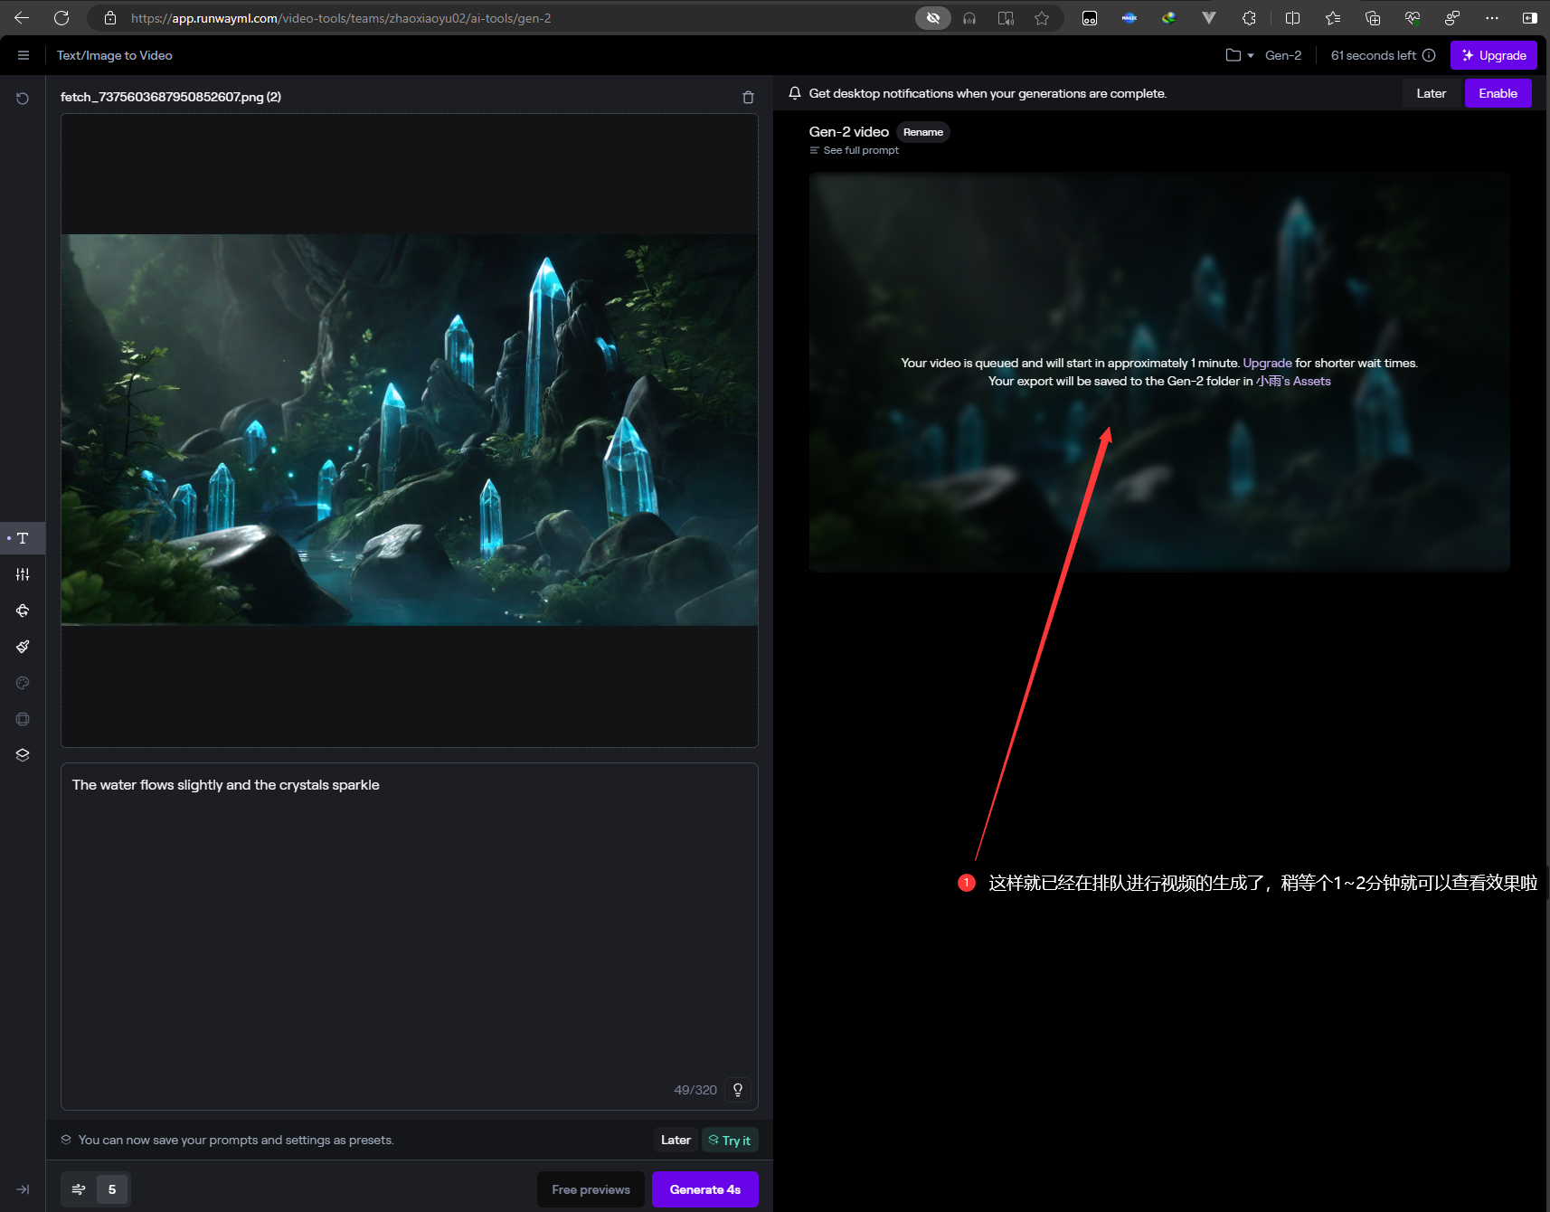This screenshot has width=1550, height=1212.
Task: Rename the Gen-2 video
Action: click(x=923, y=132)
